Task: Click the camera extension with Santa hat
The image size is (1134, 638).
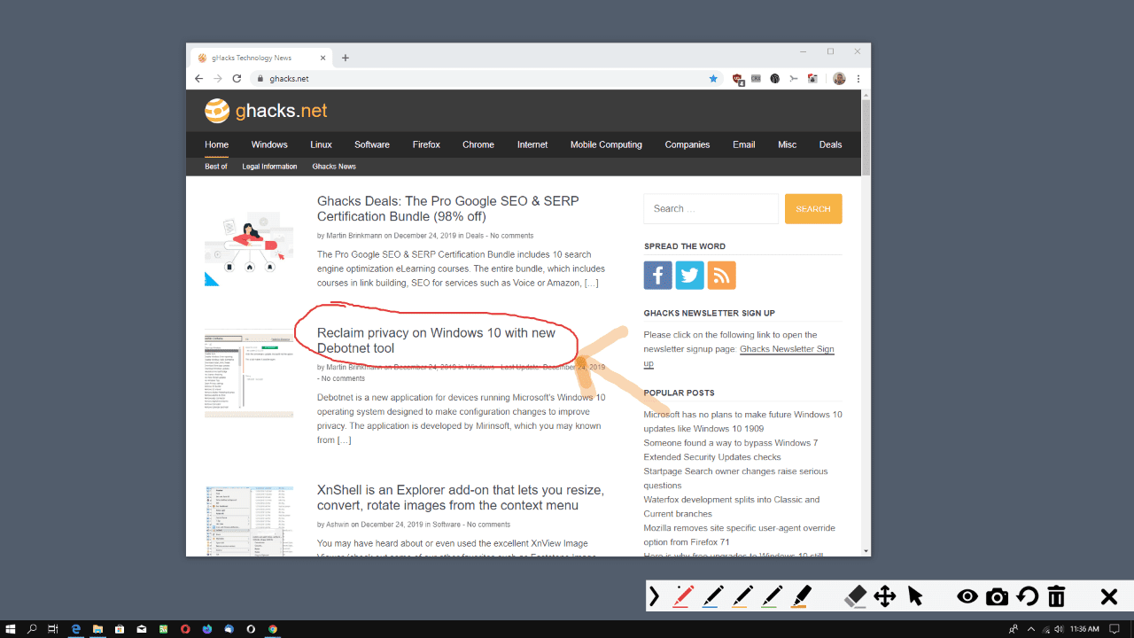Action: click(x=812, y=79)
